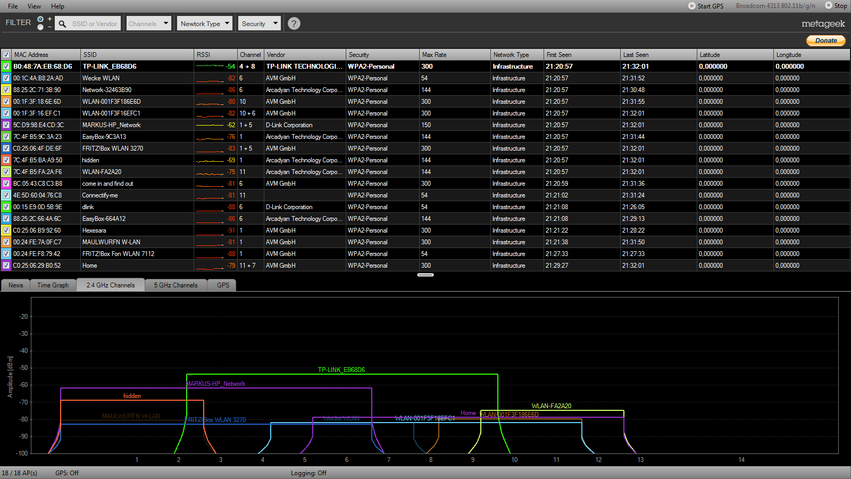Viewport: 851px width, 479px height.
Task: Select the FRITZ!Box Fon WLAN 7112 row
Action: 425,254
